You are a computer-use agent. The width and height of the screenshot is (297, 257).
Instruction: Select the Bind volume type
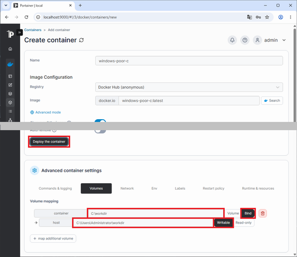[248, 213]
